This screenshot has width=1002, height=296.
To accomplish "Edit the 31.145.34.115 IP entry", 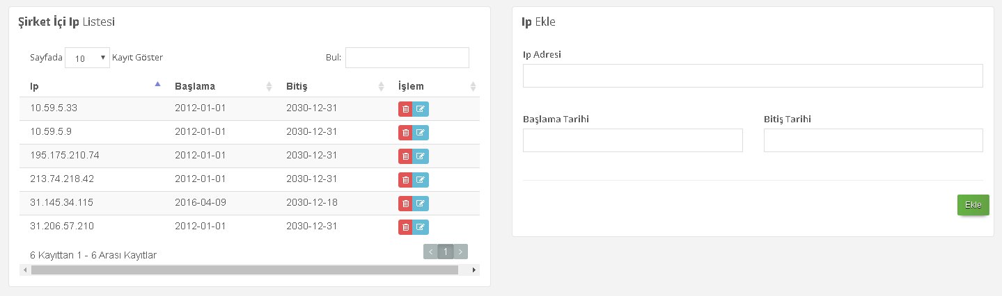I will click(x=421, y=204).
